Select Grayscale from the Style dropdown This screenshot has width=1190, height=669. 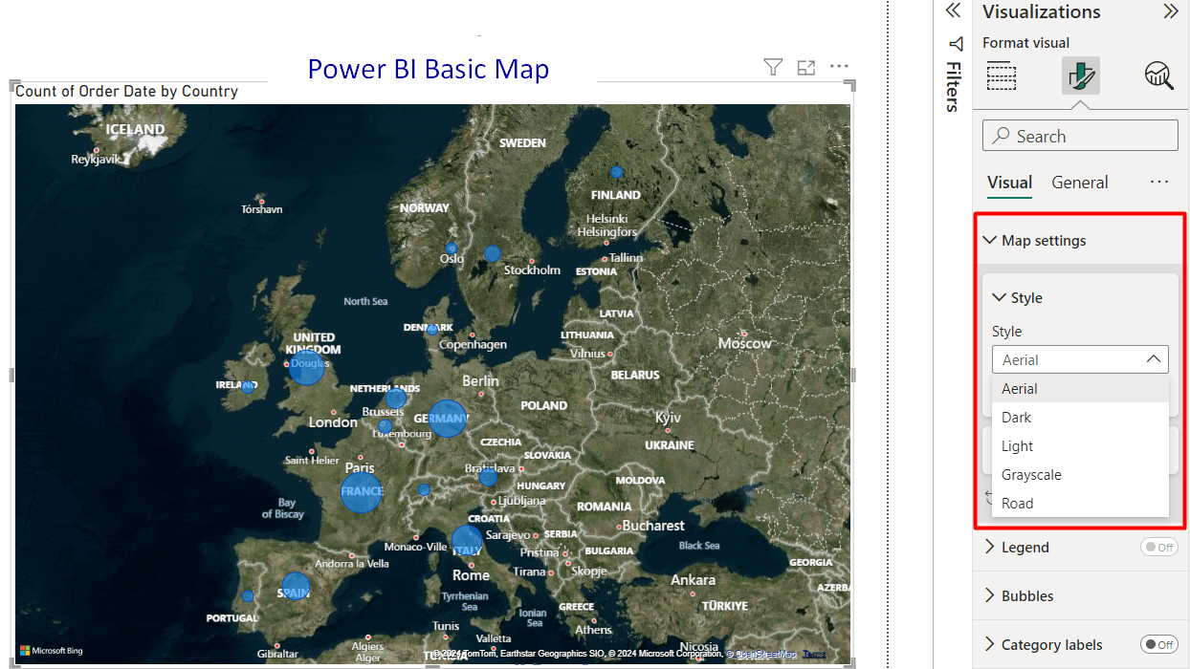[x=1031, y=474]
